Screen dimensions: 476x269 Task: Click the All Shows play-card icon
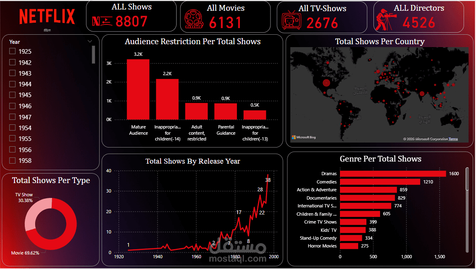point(102,21)
